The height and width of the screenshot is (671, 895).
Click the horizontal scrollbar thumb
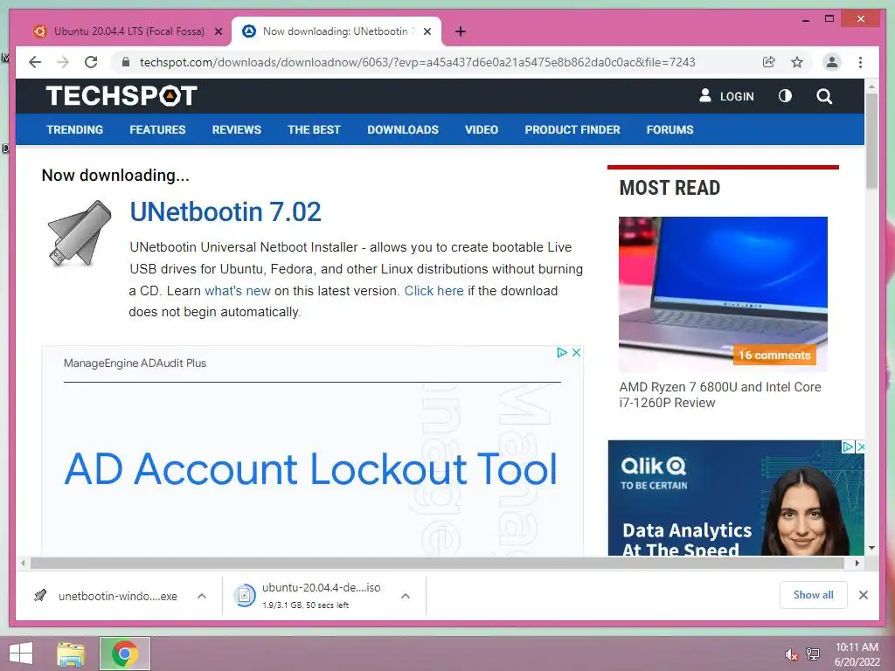click(x=437, y=564)
